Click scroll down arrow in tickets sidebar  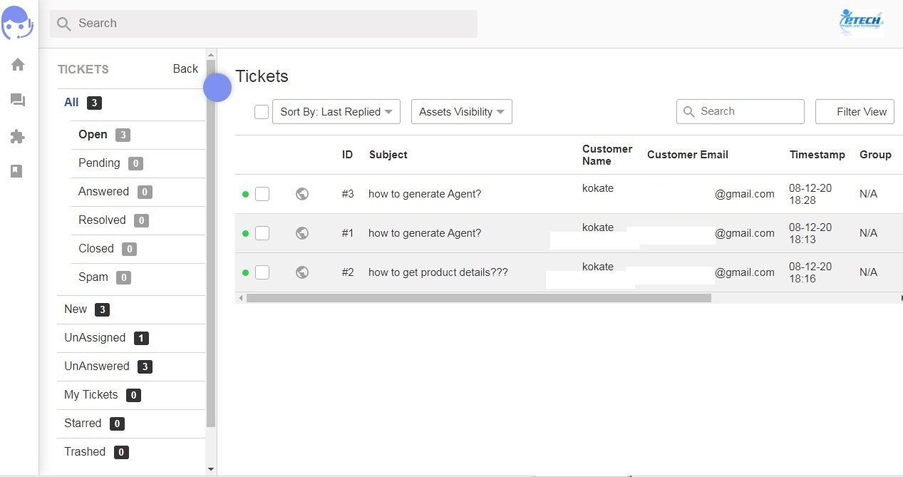pyautogui.click(x=210, y=469)
